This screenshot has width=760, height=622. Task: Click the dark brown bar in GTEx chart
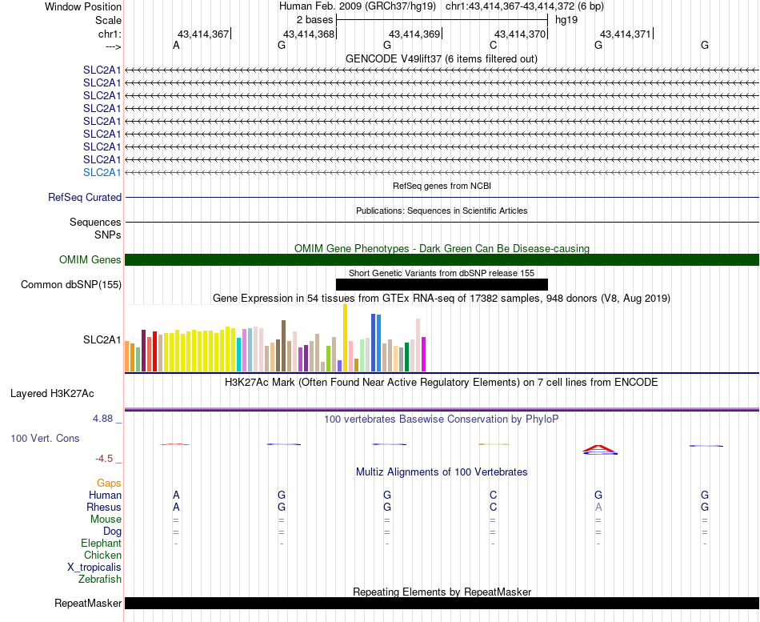pyautogui.click(x=283, y=346)
